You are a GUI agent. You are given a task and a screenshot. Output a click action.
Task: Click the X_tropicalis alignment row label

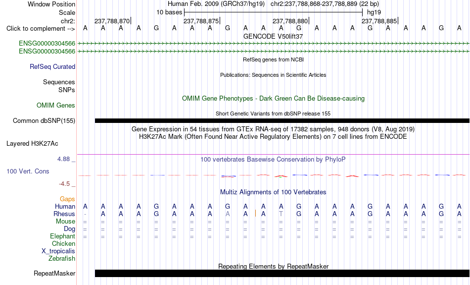click(x=58, y=251)
